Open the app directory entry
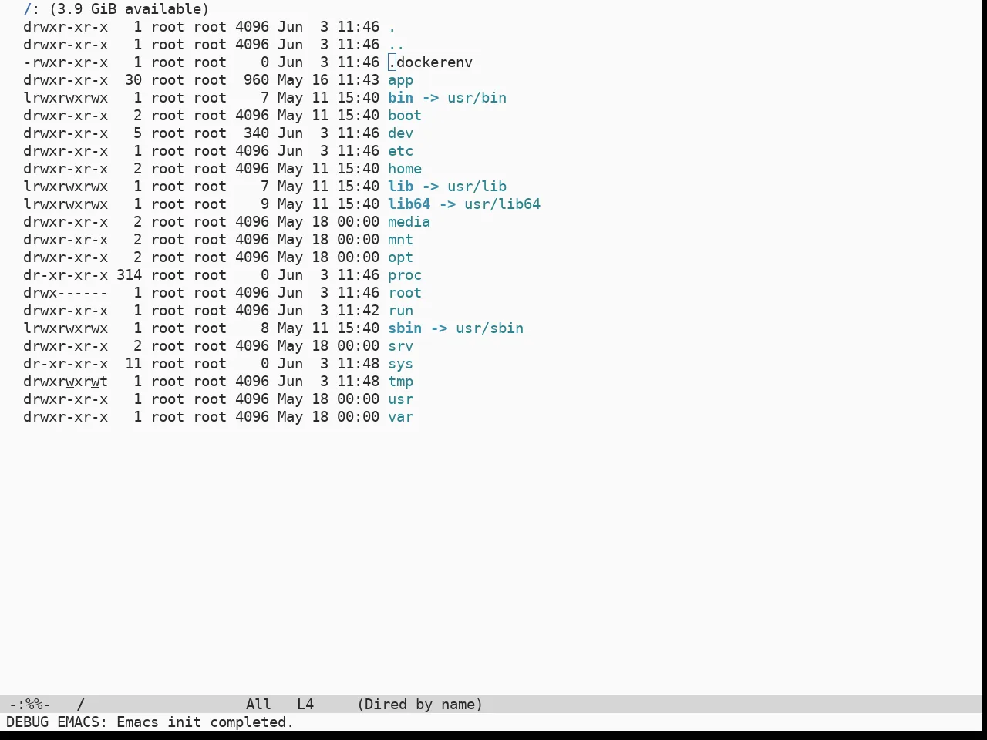 tap(400, 80)
